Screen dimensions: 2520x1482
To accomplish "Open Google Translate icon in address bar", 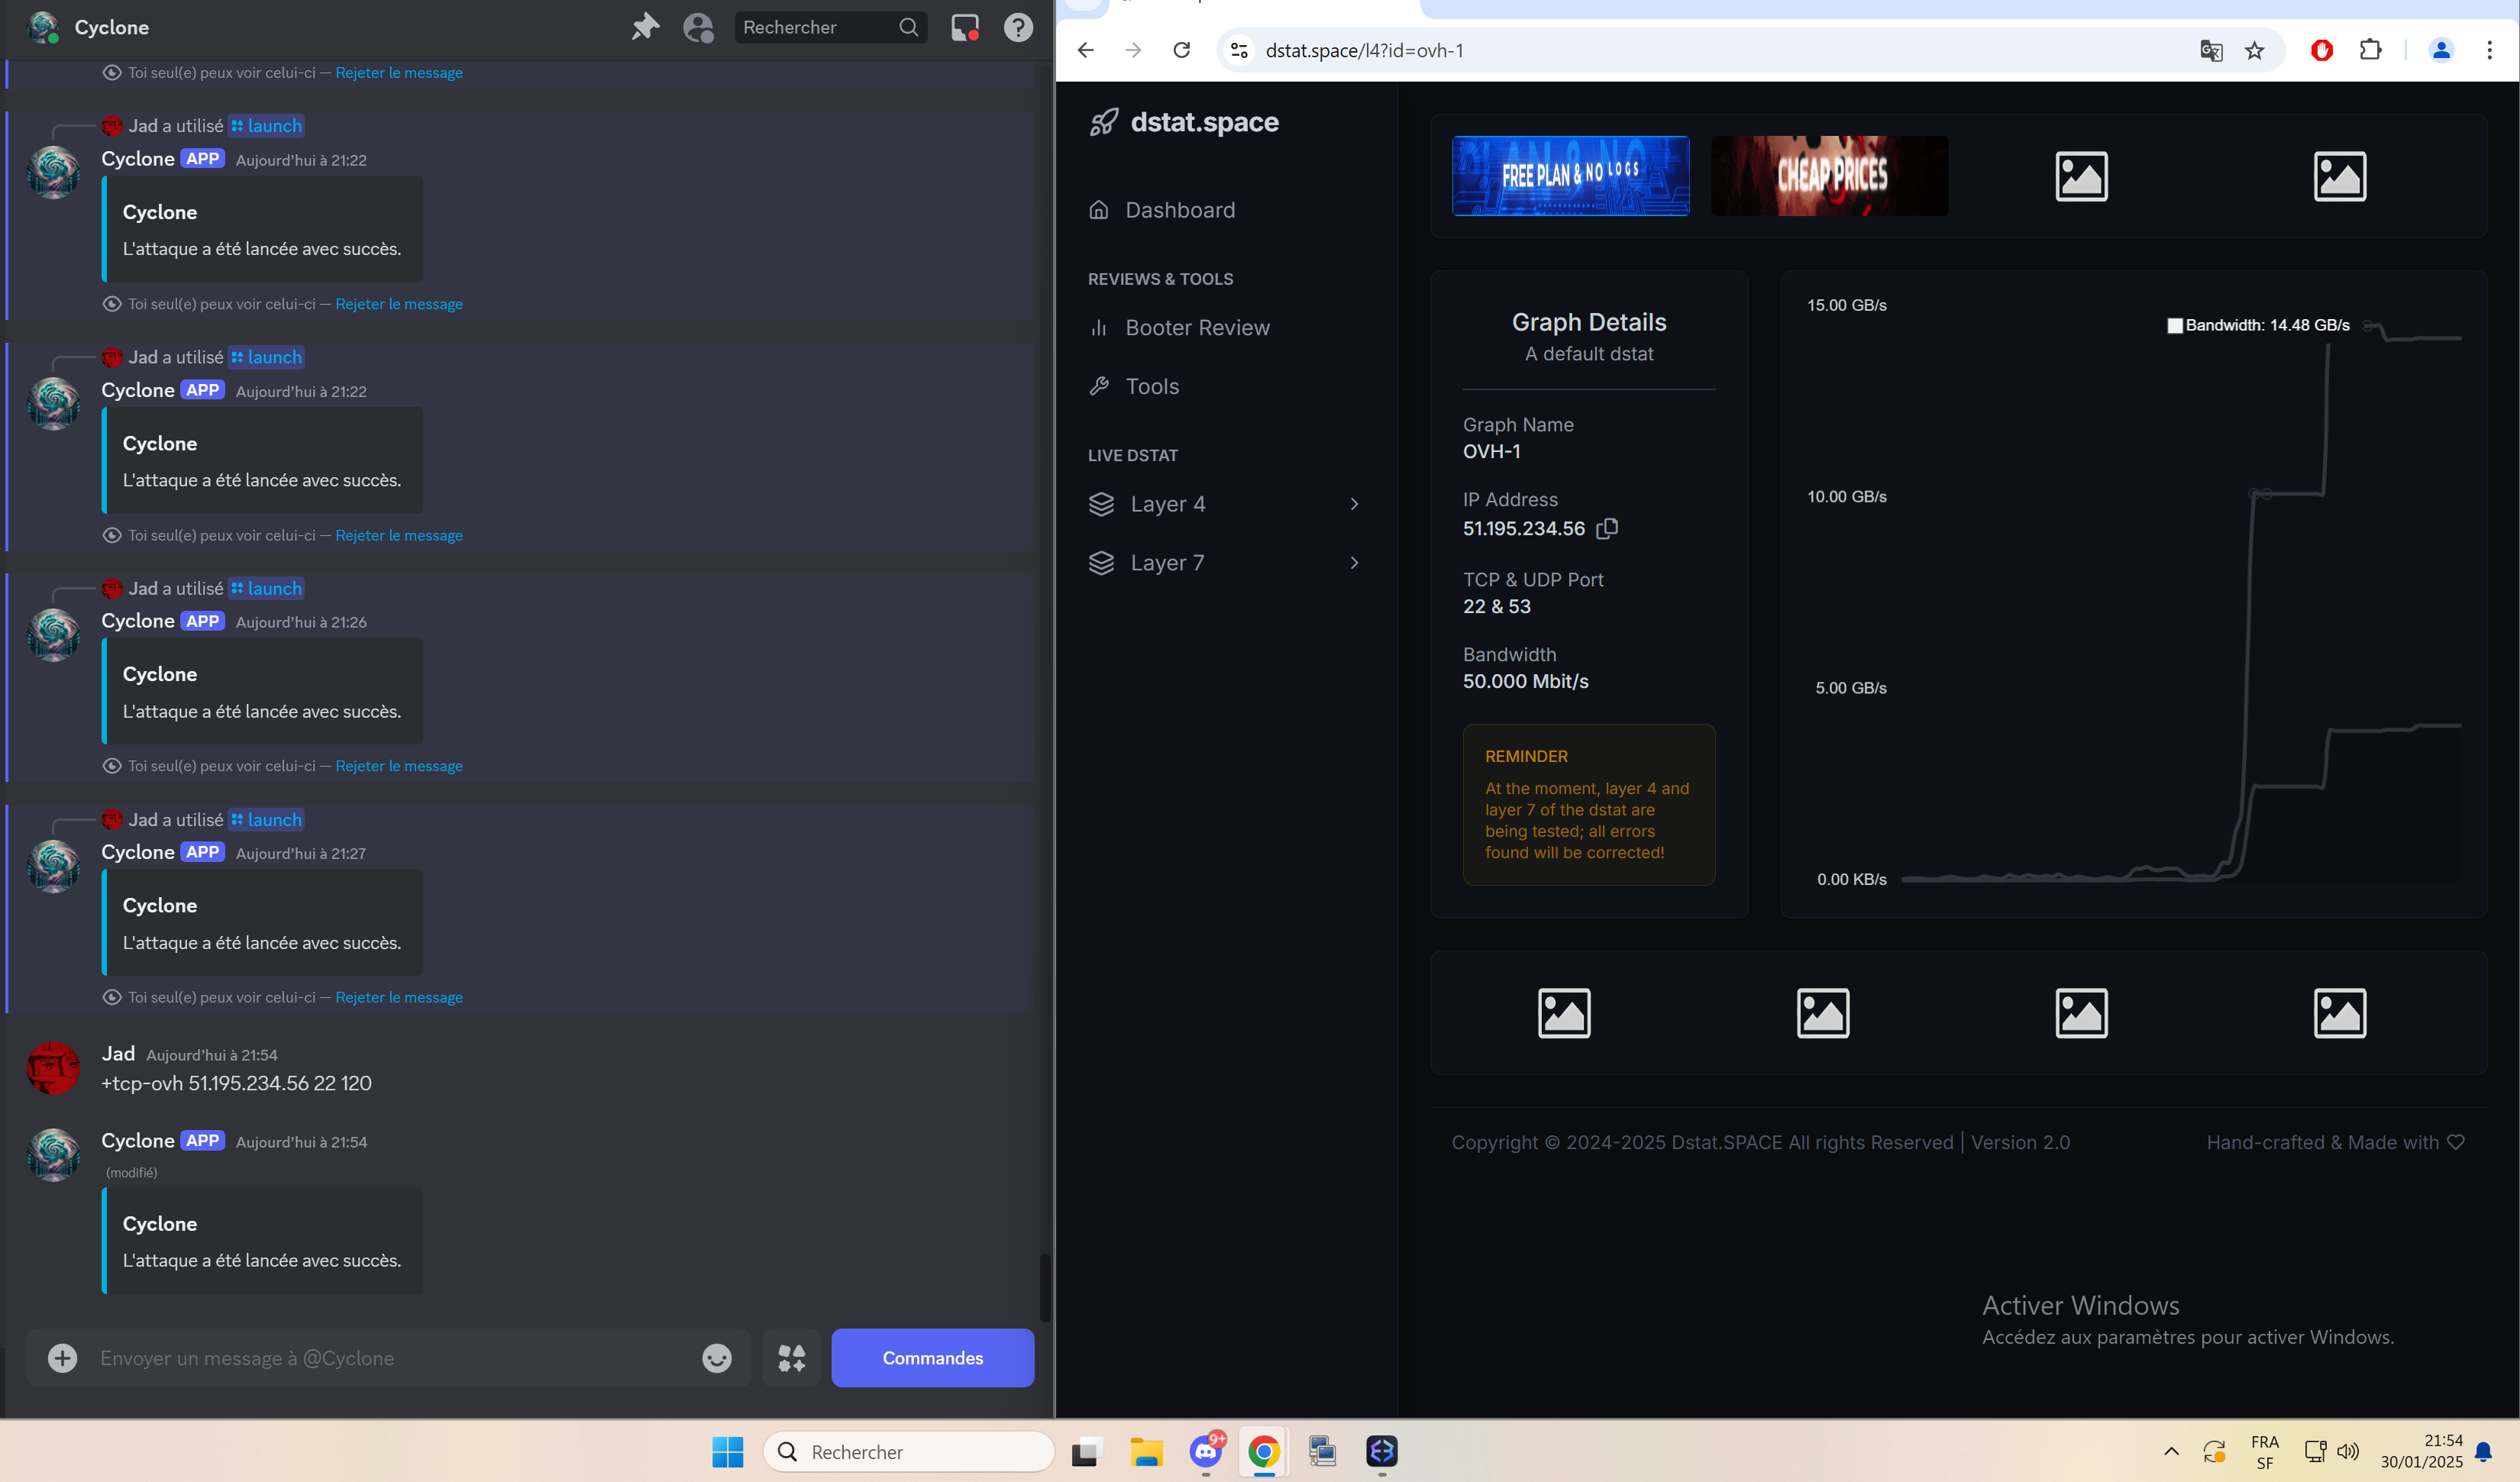I will pyautogui.click(x=2211, y=50).
